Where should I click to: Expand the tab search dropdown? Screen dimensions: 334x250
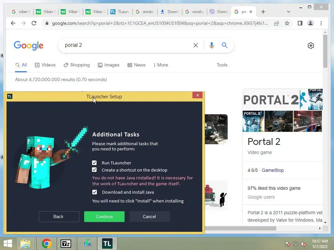pos(288,12)
